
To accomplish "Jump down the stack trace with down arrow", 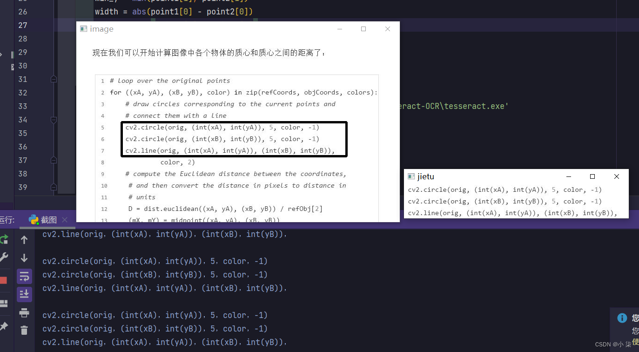I will pos(24,258).
